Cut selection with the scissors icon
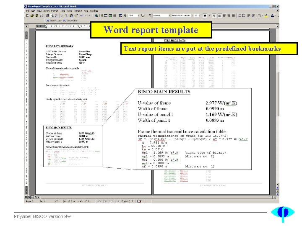The height and width of the screenshot is (226, 302). (62, 15)
